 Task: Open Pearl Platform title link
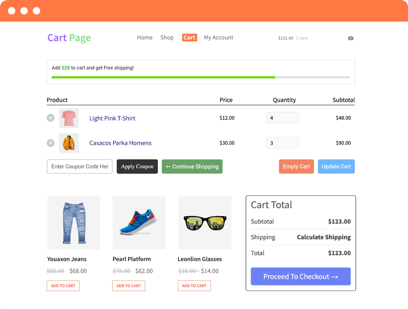tap(132, 259)
